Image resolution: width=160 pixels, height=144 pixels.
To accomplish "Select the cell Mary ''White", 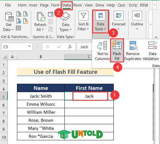I will (41, 128).
